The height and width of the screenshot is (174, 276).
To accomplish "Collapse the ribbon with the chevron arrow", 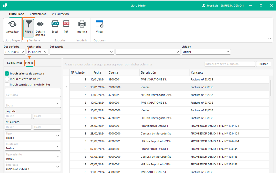I will point(269,38).
